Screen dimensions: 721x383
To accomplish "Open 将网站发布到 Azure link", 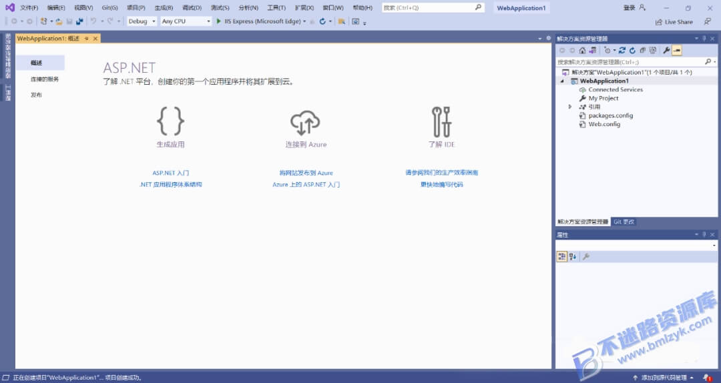I will tap(306, 173).
